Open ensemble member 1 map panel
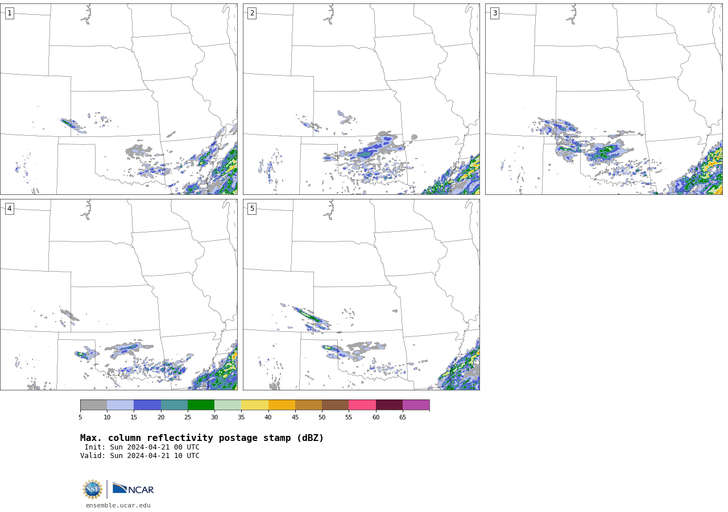Image resolution: width=728 pixels, height=512 pixels. tap(119, 99)
